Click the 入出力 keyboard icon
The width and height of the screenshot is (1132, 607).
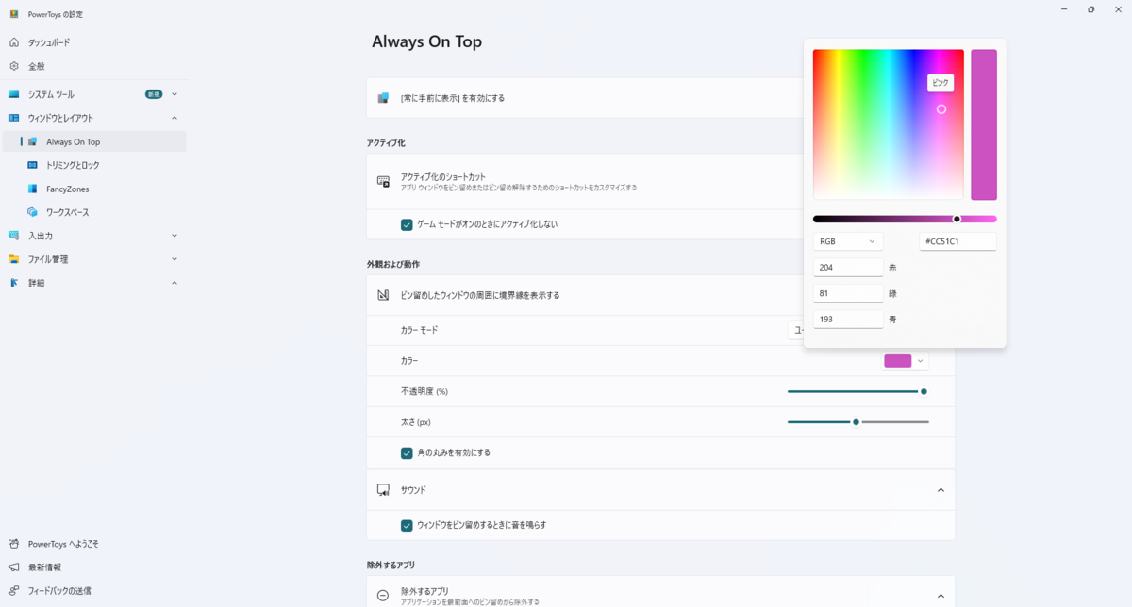pyautogui.click(x=14, y=236)
